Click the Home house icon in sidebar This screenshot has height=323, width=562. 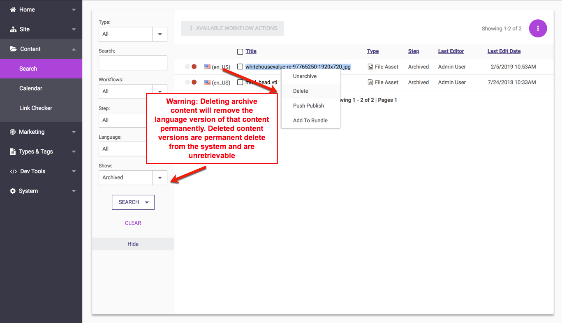(13, 9)
